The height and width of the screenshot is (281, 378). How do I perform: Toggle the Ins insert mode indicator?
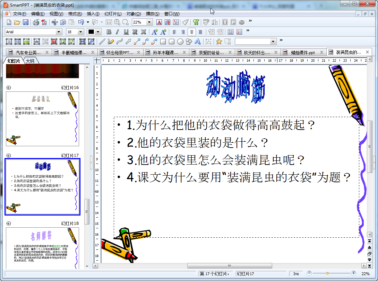pos(296,274)
